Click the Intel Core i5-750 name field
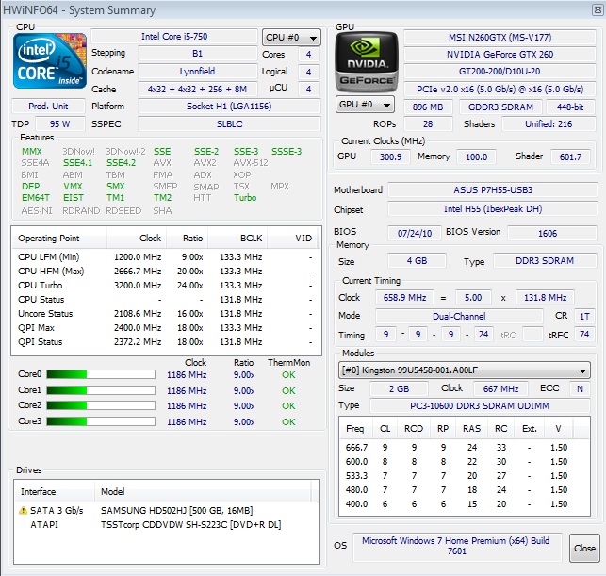 click(174, 37)
